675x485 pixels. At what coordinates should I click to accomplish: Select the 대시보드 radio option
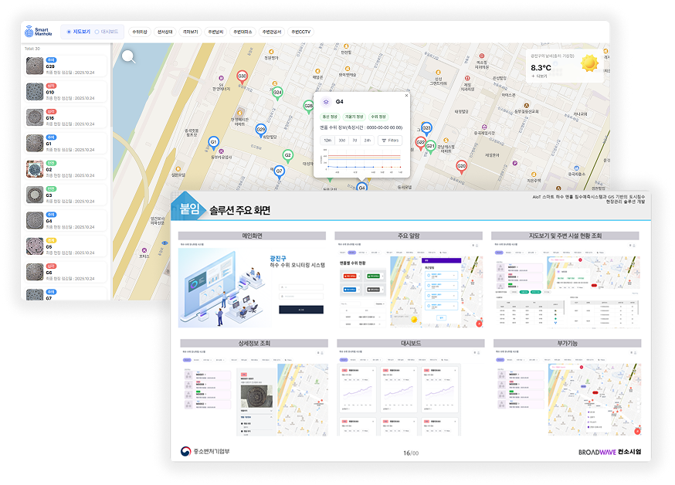tap(107, 32)
